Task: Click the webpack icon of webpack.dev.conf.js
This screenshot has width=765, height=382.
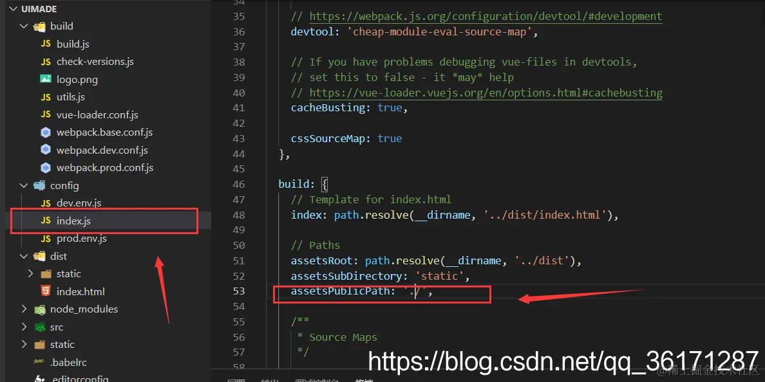Action: (46, 150)
